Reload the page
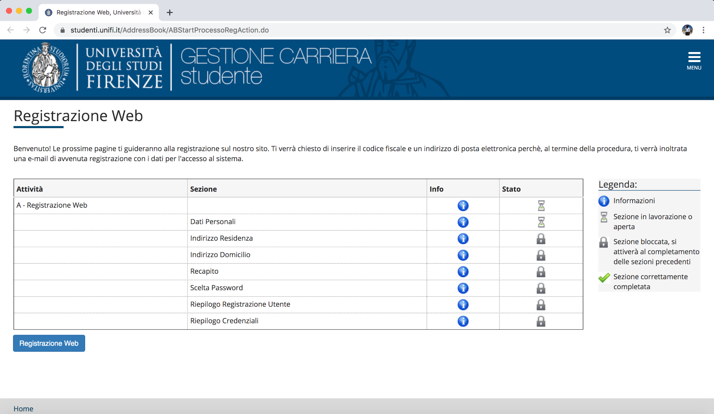Screen dimensions: 714x414 43,30
